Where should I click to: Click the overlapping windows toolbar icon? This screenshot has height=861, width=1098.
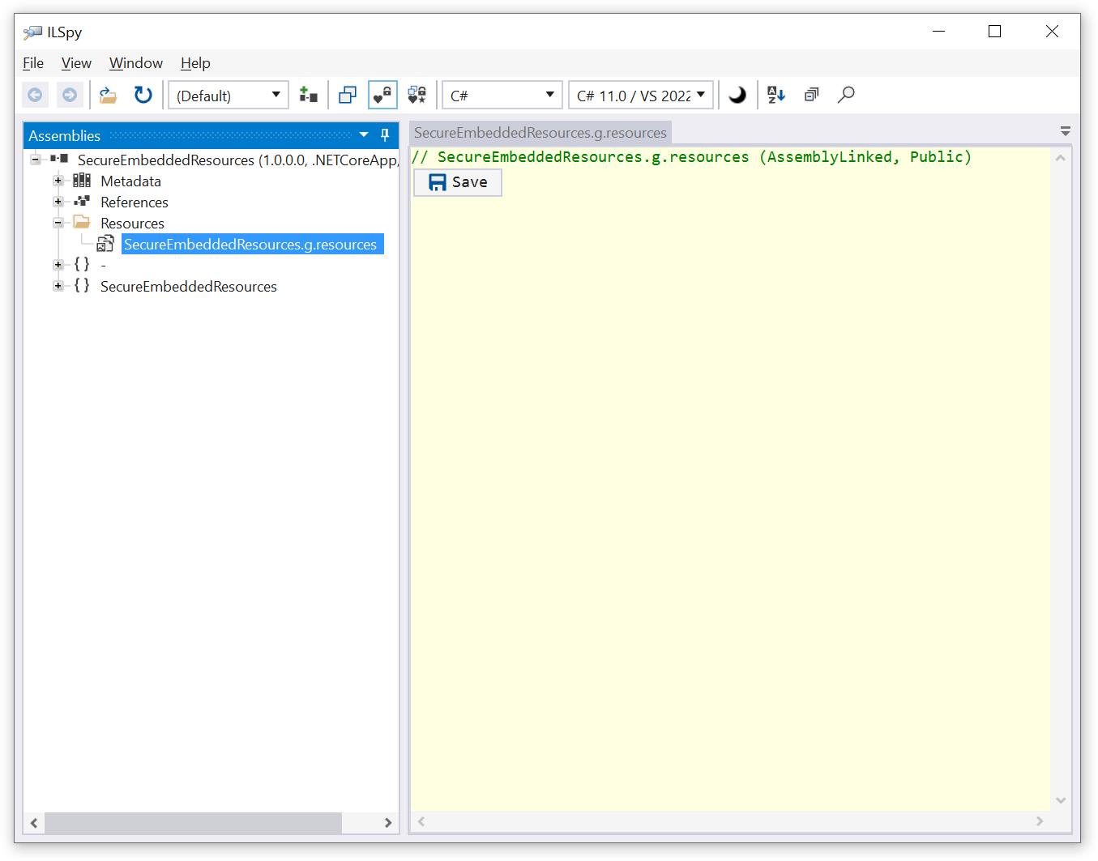pos(348,96)
